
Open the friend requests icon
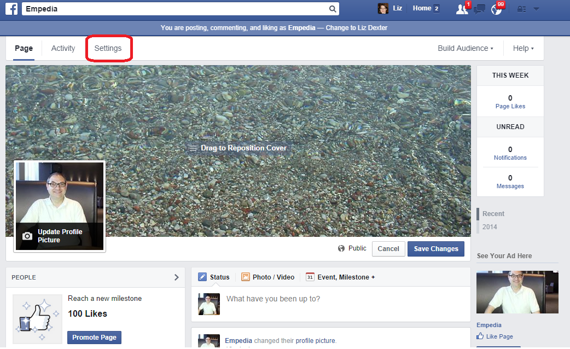(462, 9)
